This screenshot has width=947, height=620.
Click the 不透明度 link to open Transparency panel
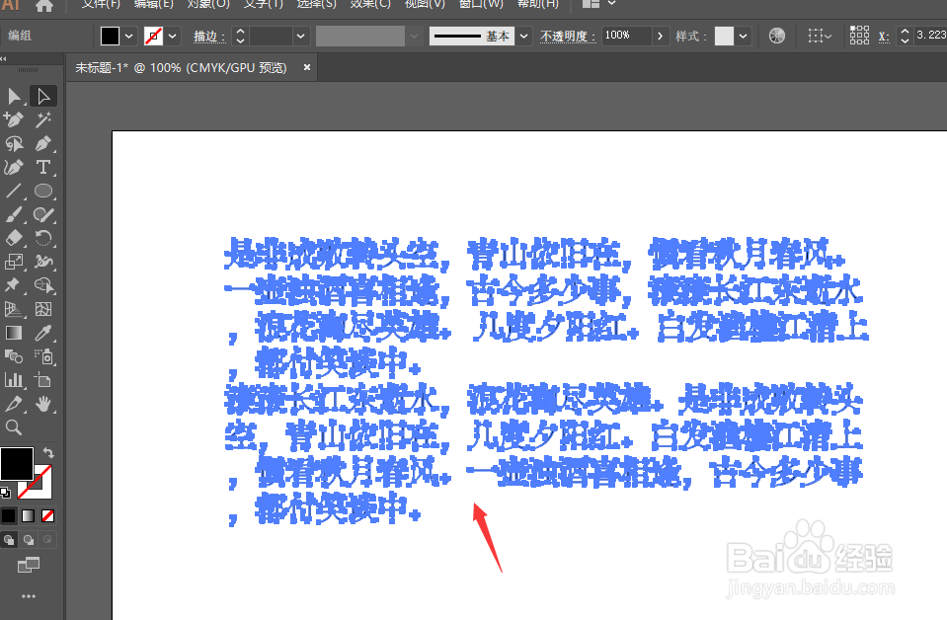coord(568,36)
